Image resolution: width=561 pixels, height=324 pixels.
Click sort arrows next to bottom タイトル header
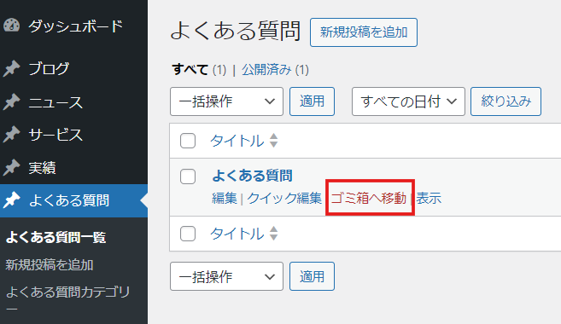[274, 234]
